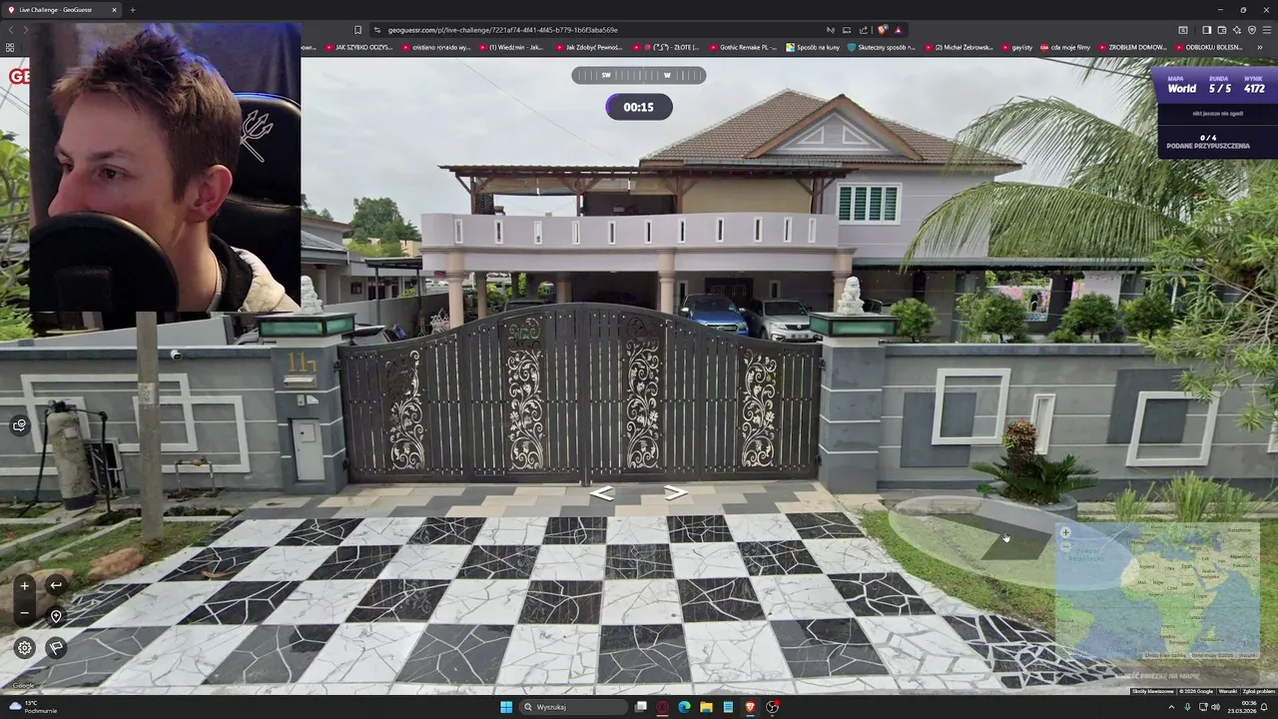Zoom in the street view with plus button

pyautogui.click(x=24, y=586)
